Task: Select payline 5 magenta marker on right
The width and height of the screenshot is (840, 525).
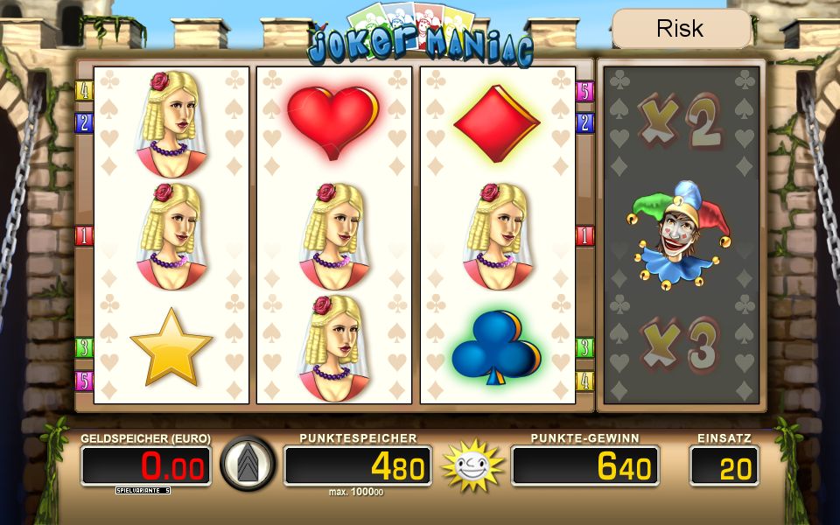Action: coord(585,91)
